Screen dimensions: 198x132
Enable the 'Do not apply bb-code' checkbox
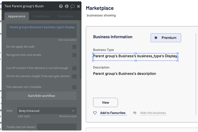[x=74, y=47]
